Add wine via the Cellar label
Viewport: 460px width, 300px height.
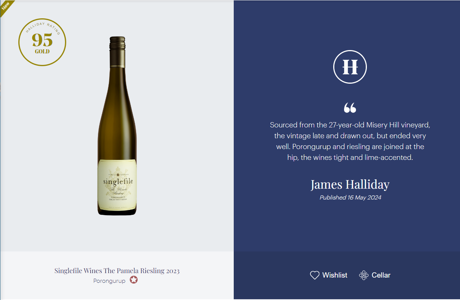click(x=381, y=275)
